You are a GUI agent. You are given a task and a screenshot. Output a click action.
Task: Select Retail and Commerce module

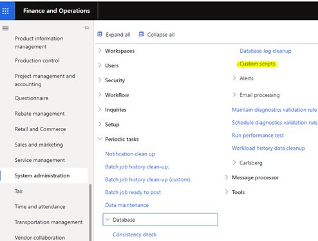pyautogui.click(x=41, y=129)
